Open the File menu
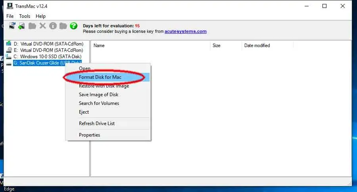The image size is (357, 192). tap(10, 16)
